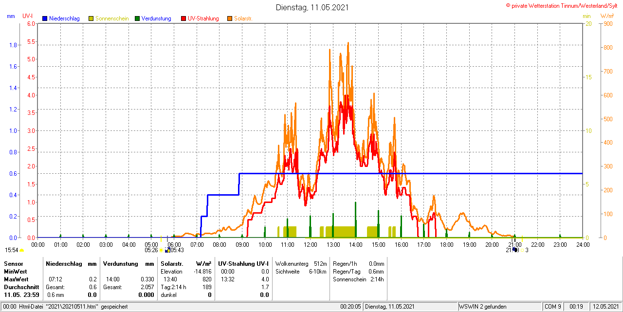The width and height of the screenshot is (623, 312).
Task: Select the Niederschlag legend label
Action: point(64,18)
